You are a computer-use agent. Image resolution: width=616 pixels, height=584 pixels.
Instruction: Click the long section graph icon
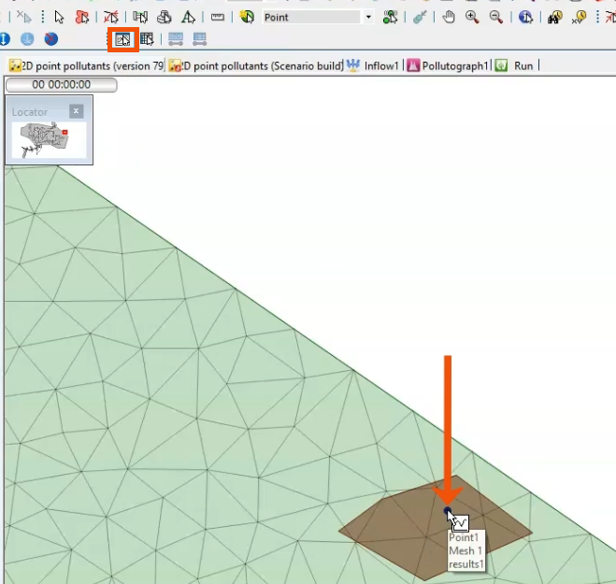point(176,39)
